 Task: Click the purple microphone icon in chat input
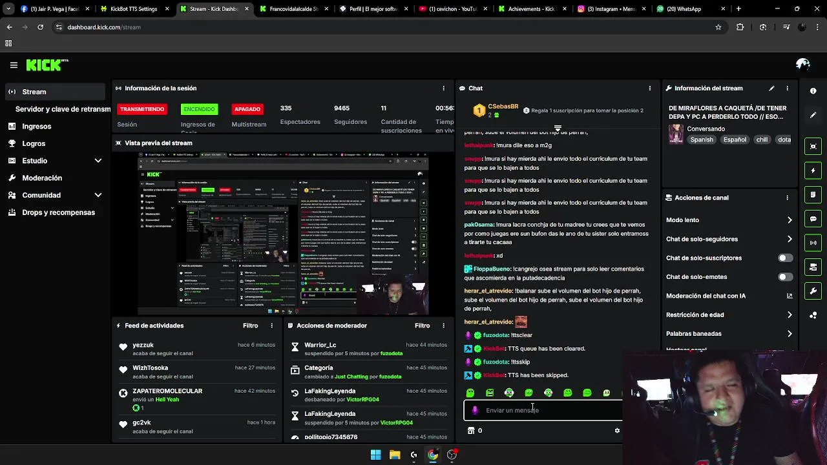click(x=475, y=410)
